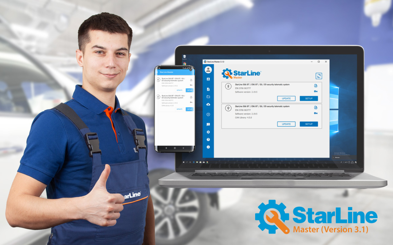Maximize the StarLine Master window on the laptop
The height and width of the screenshot is (245, 393).
[x=319, y=61]
